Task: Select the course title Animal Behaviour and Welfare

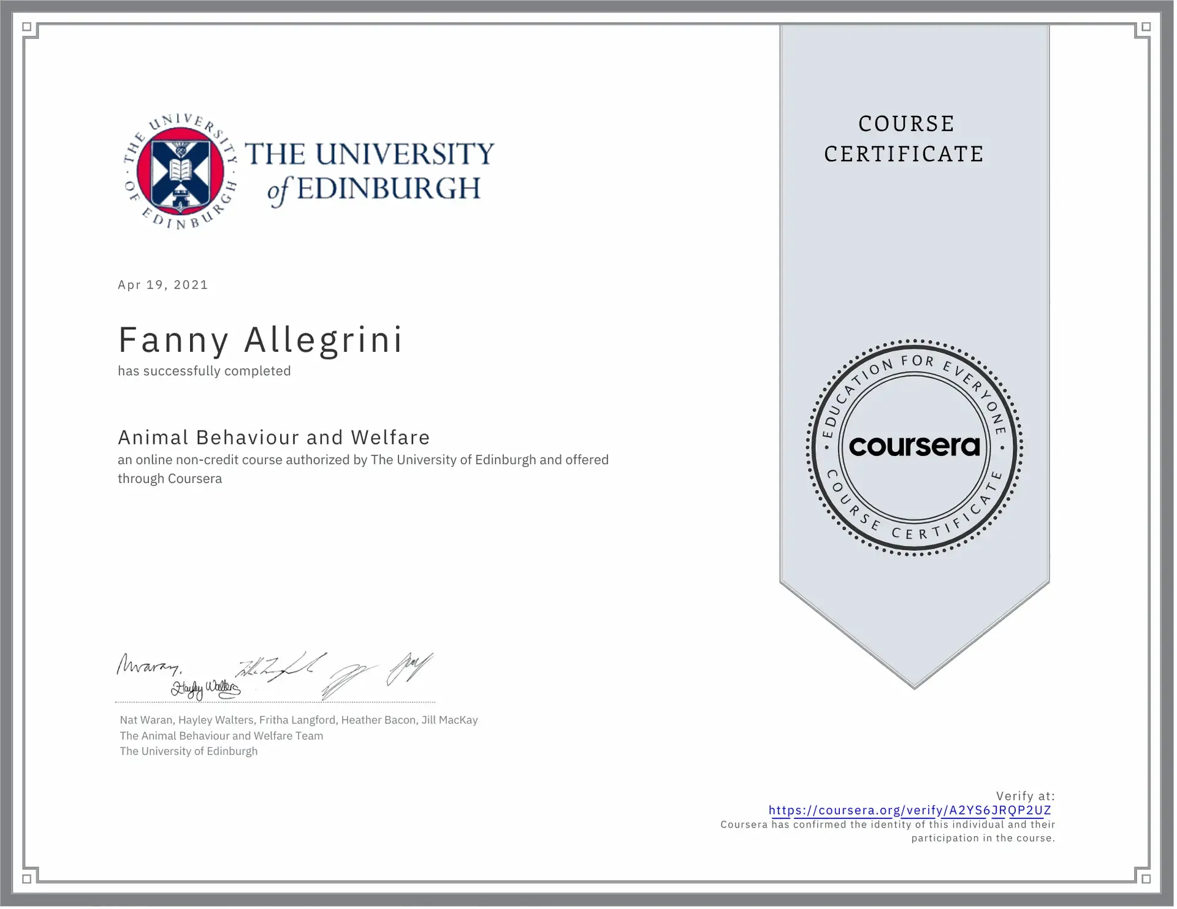Action: click(275, 438)
